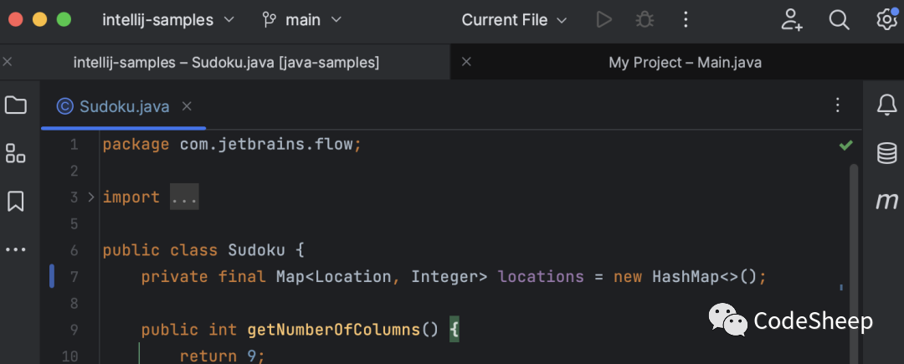Click the 'return 9;' statement
This screenshot has height=364, width=904.
223,356
